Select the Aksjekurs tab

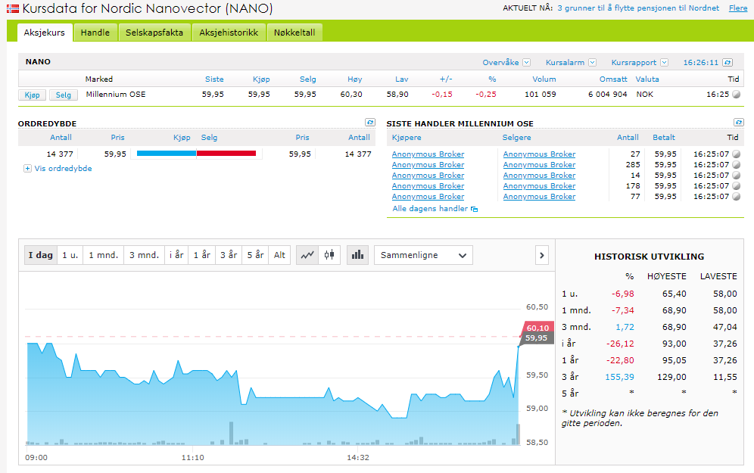tap(44, 33)
